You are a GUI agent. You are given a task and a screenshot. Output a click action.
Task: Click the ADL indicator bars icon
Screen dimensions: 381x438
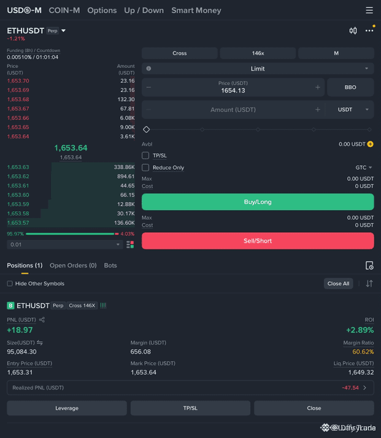[x=103, y=305]
